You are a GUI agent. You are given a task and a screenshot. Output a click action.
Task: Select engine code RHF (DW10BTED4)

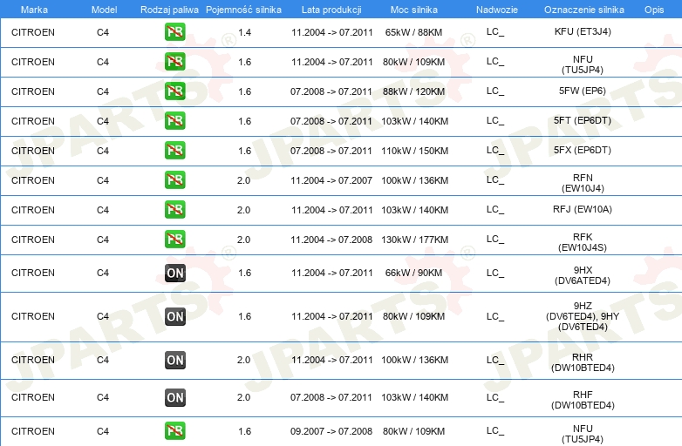click(583, 400)
